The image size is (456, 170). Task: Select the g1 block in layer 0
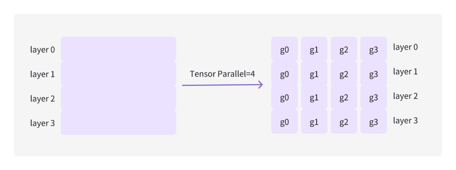point(314,49)
